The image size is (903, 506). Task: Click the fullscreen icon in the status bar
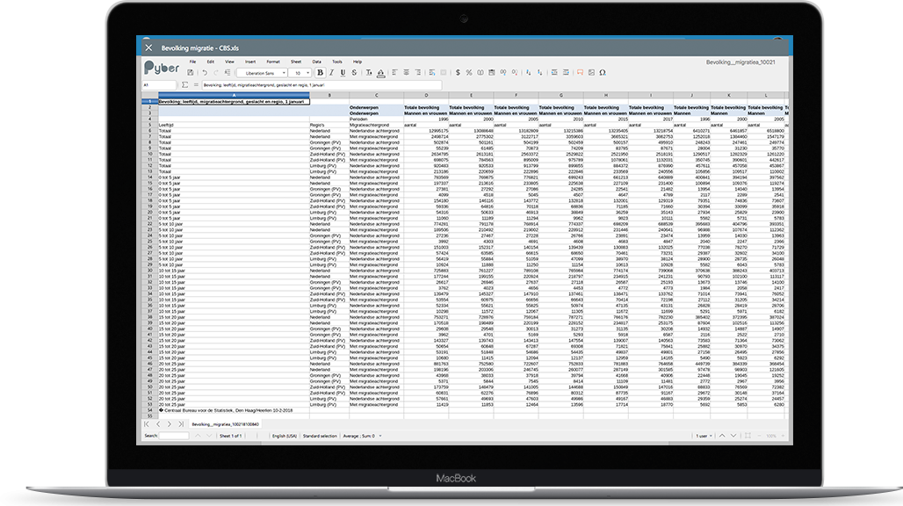coord(748,437)
